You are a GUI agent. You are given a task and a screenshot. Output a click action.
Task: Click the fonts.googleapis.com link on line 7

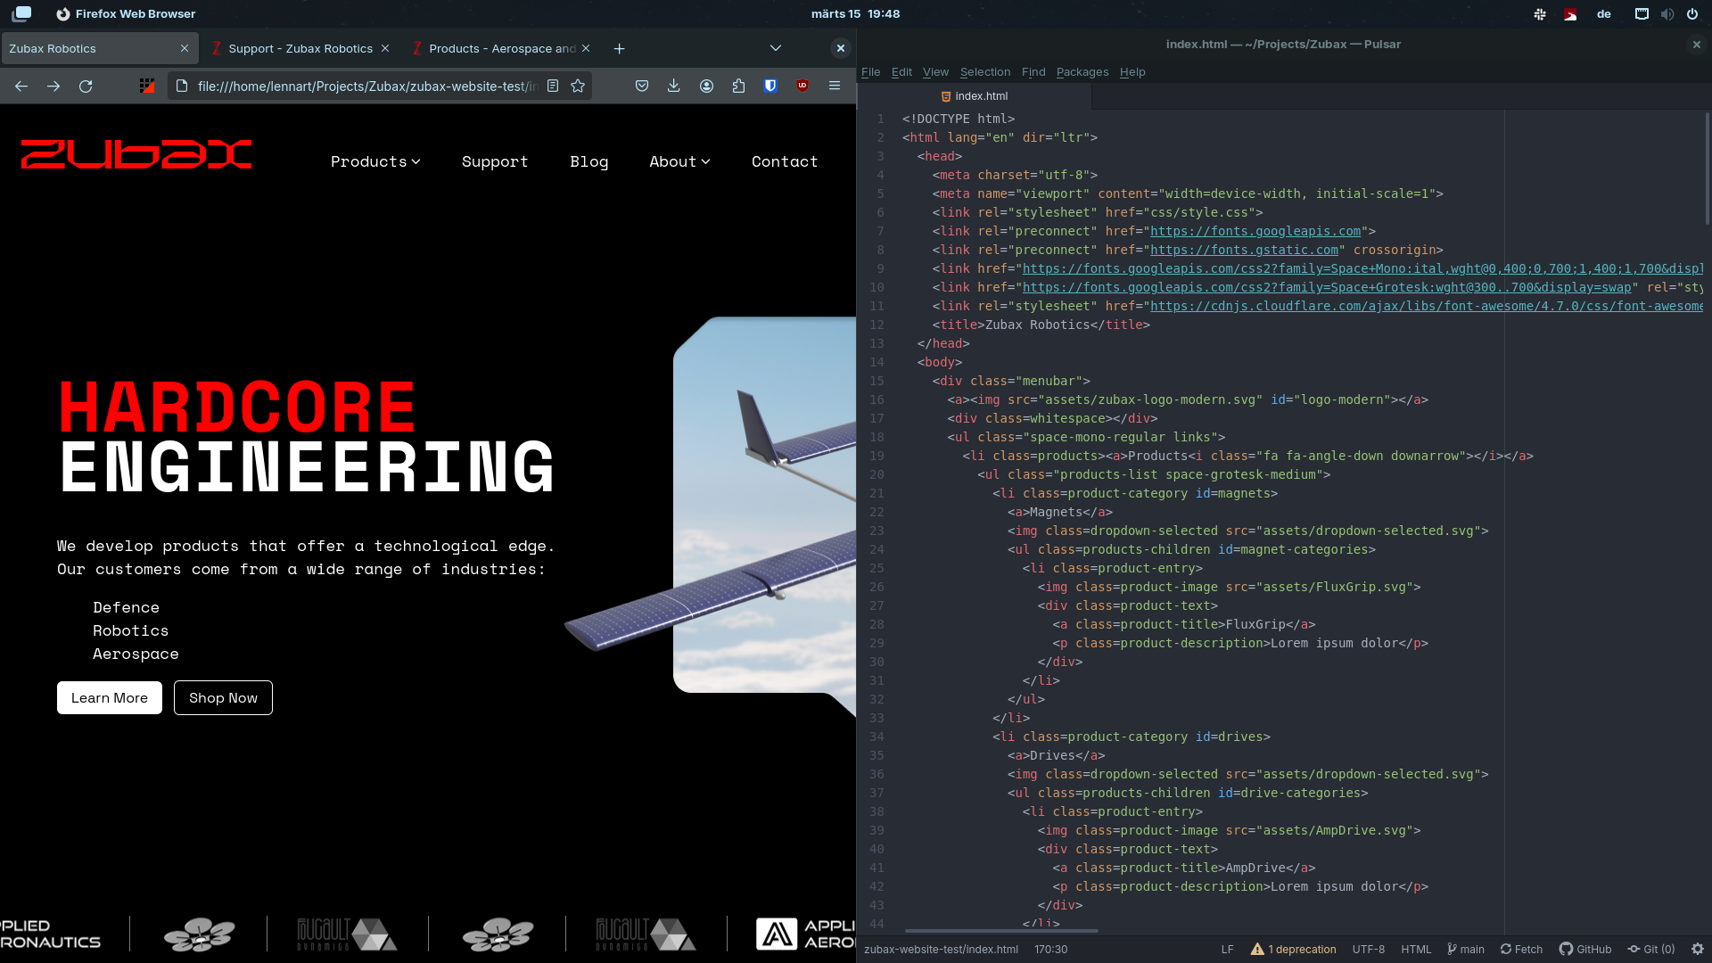tap(1255, 231)
